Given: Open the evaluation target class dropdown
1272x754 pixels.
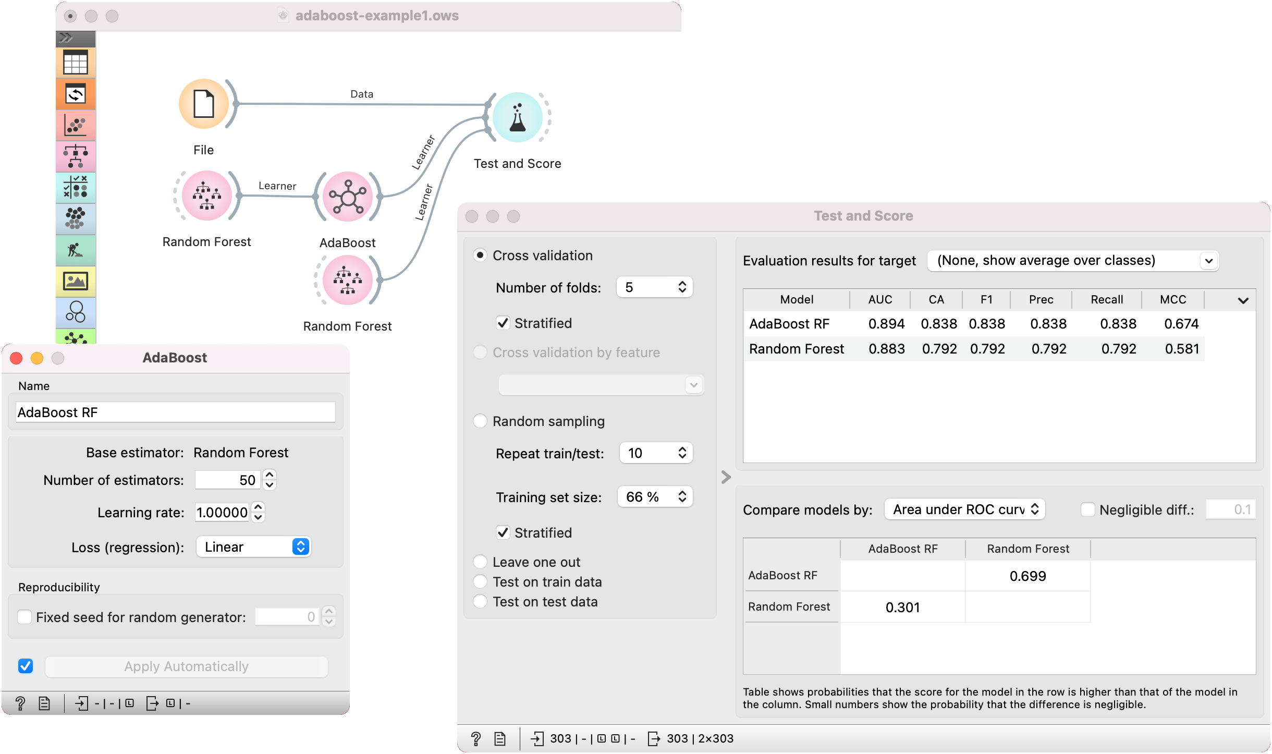Looking at the screenshot, I should [x=1072, y=260].
